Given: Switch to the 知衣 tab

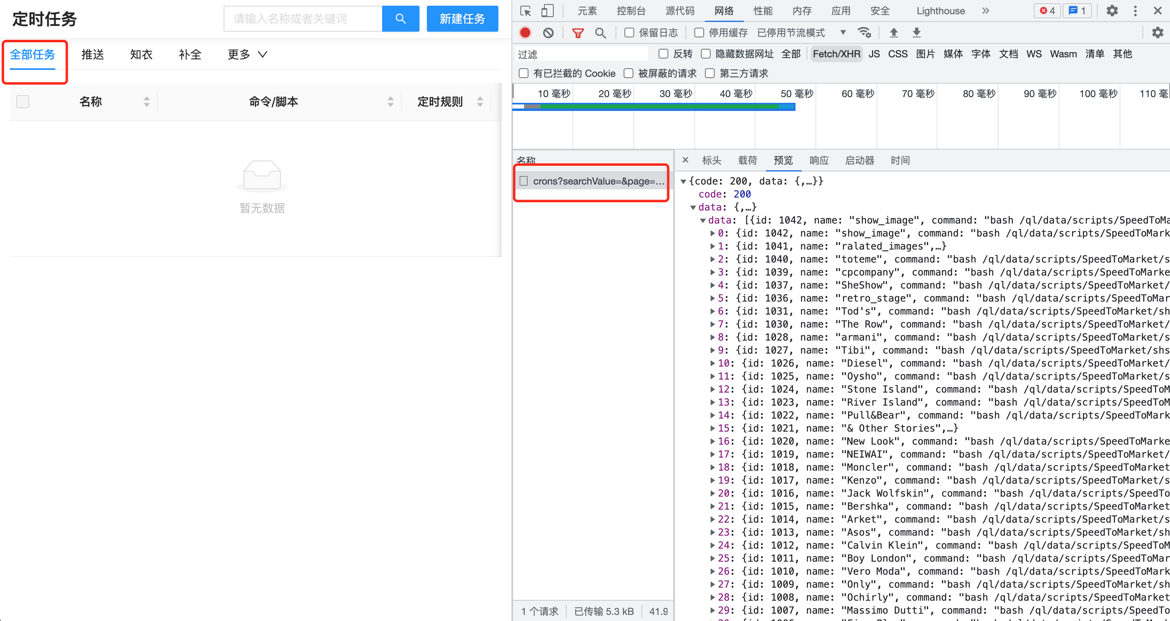Looking at the screenshot, I should [141, 54].
